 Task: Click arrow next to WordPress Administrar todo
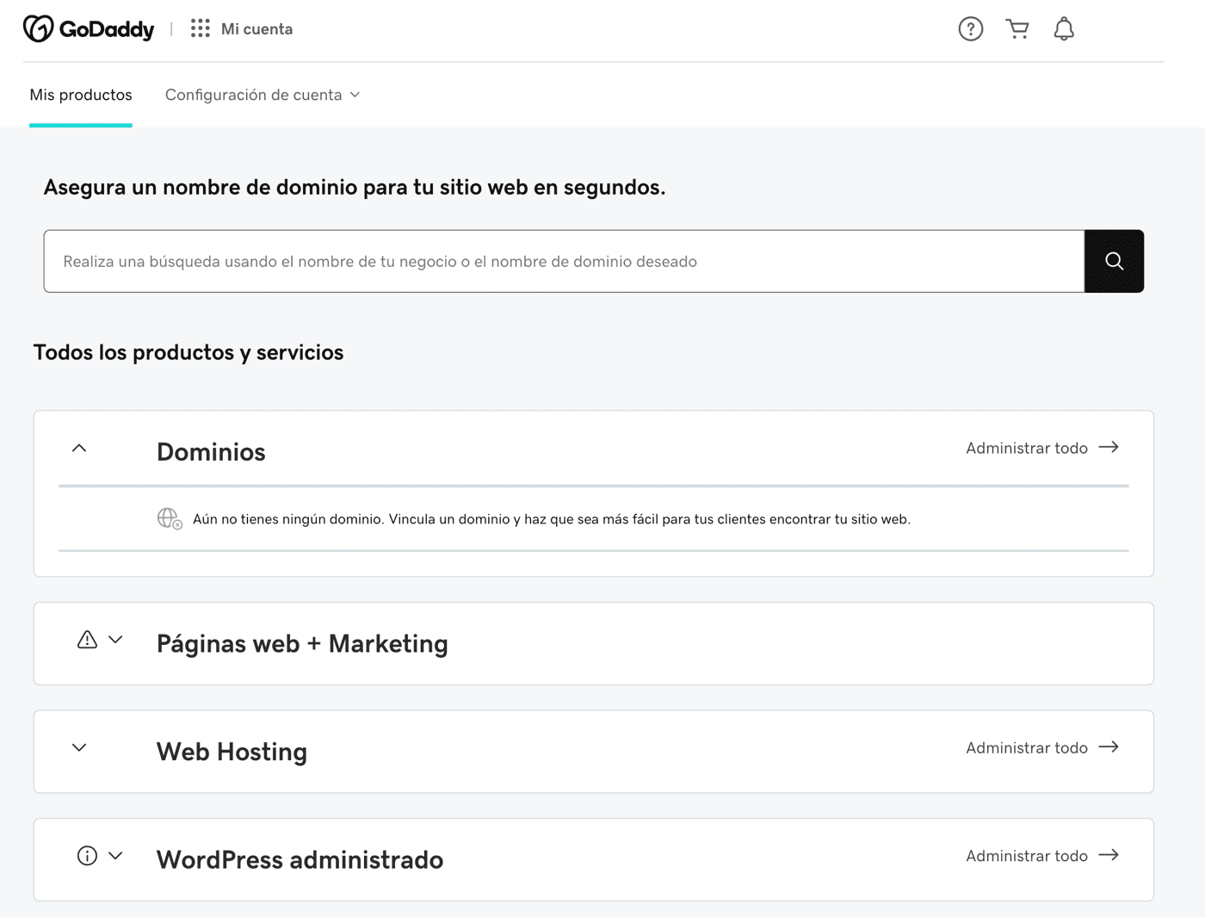click(x=1109, y=856)
